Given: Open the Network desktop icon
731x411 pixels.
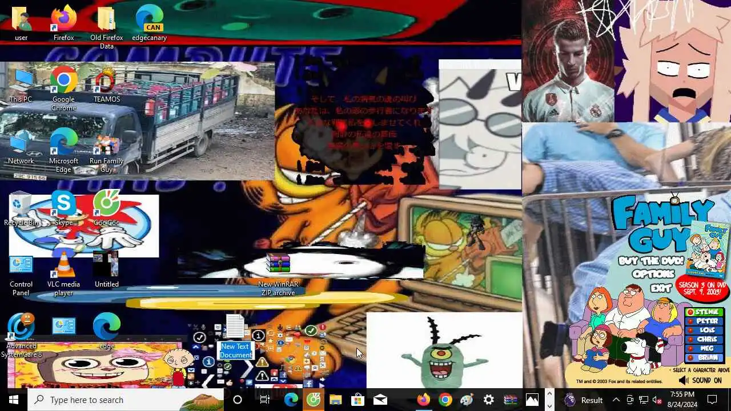Looking at the screenshot, I should (x=21, y=147).
